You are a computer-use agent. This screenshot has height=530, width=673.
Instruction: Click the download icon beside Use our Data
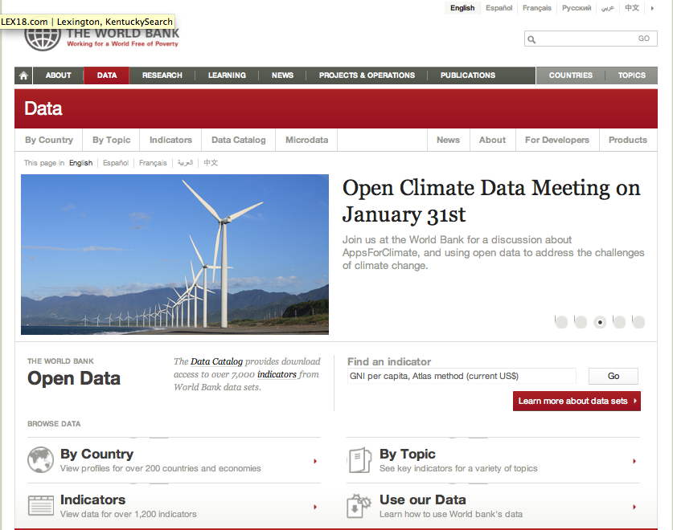(x=359, y=506)
